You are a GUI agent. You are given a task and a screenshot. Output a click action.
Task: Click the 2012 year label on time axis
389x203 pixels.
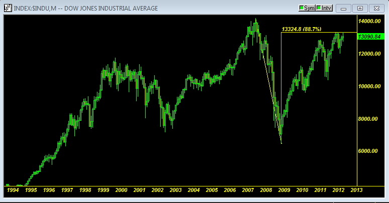[338, 190]
